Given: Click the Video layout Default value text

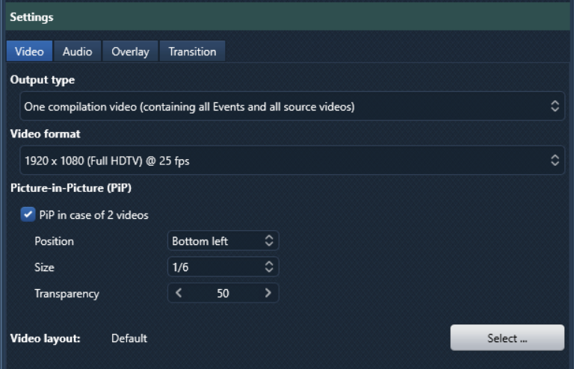Looking at the screenshot, I should (x=129, y=338).
